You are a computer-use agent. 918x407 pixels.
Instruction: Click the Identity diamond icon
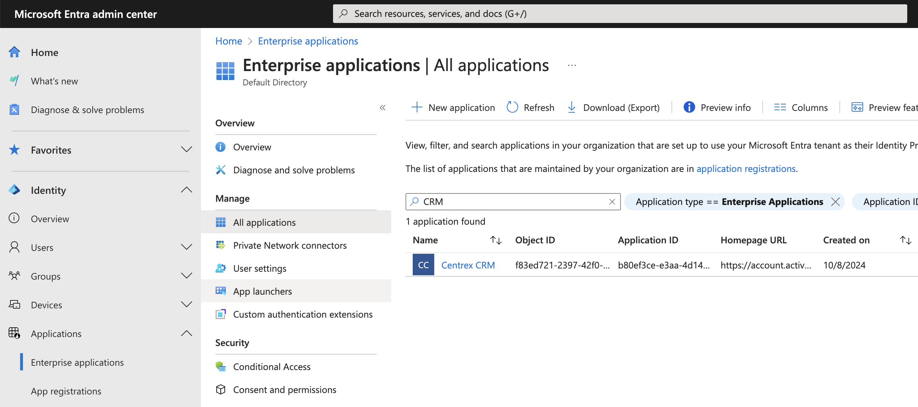coord(14,190)
